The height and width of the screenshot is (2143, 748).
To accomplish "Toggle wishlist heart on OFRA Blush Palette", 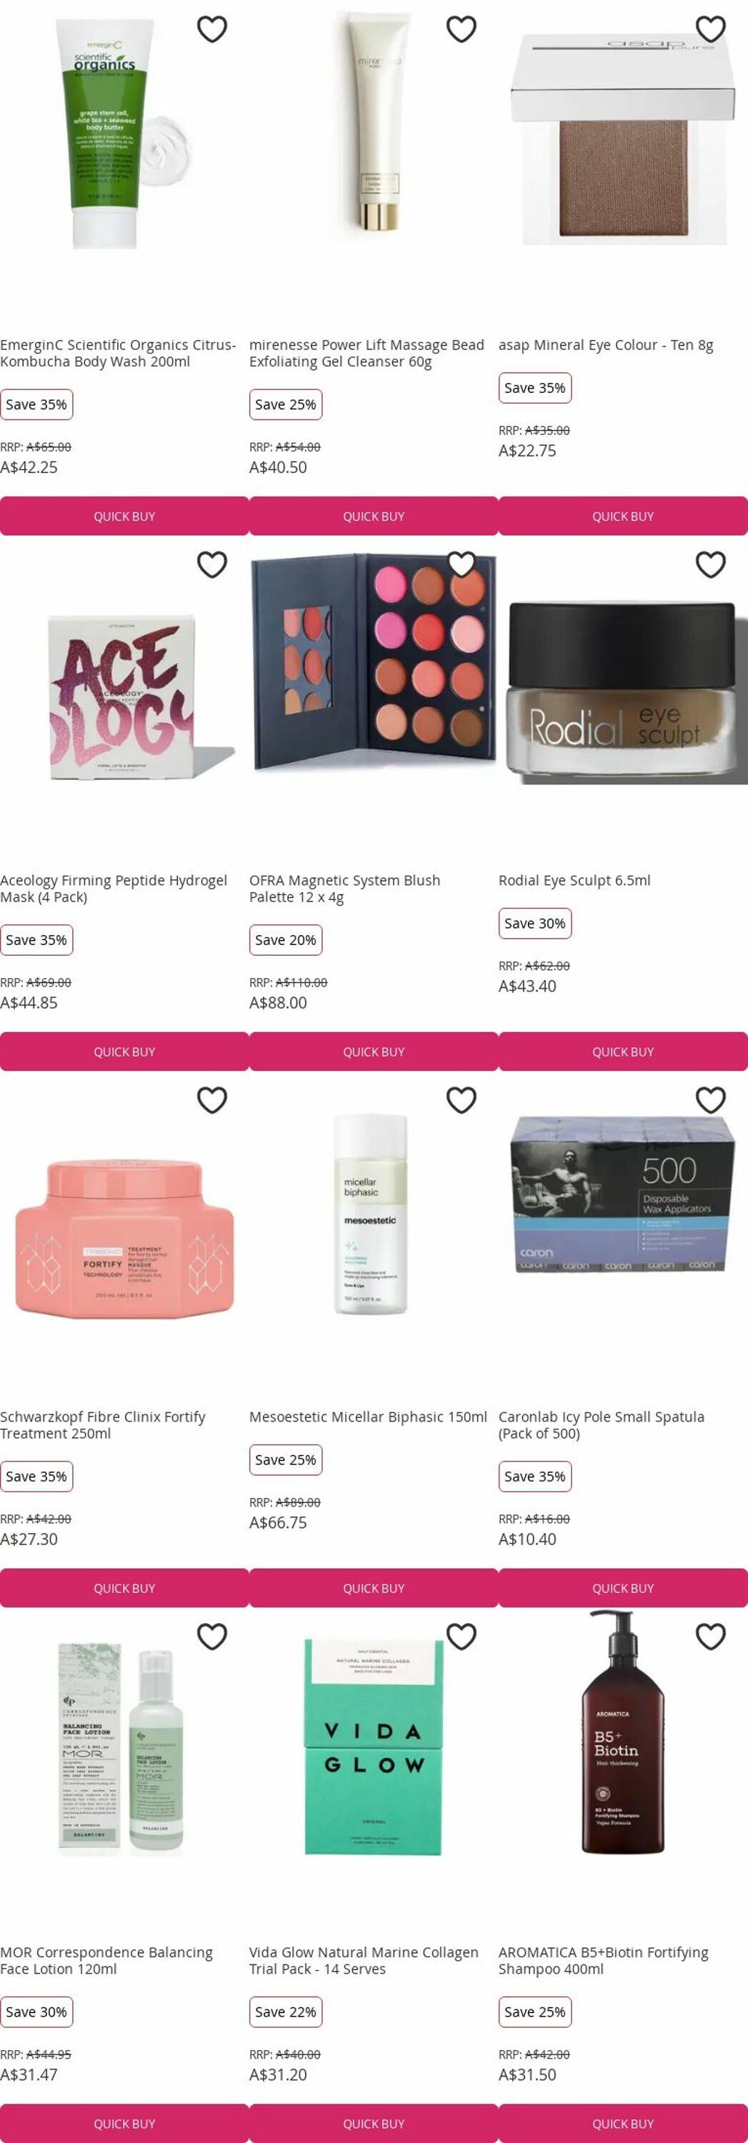I will pyautogui.click(x=461, y=565).
